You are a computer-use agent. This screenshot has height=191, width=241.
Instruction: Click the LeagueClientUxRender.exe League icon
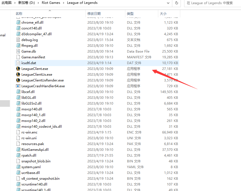[18, 80]
